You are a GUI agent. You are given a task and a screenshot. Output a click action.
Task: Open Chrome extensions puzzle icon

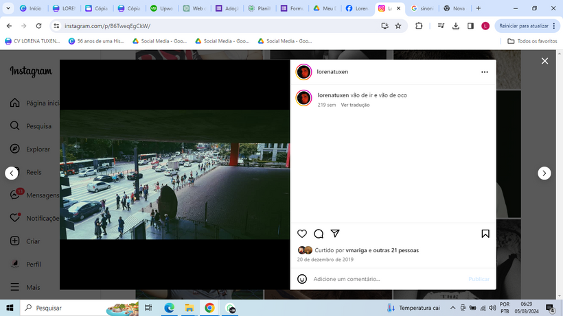coord(419,26)
